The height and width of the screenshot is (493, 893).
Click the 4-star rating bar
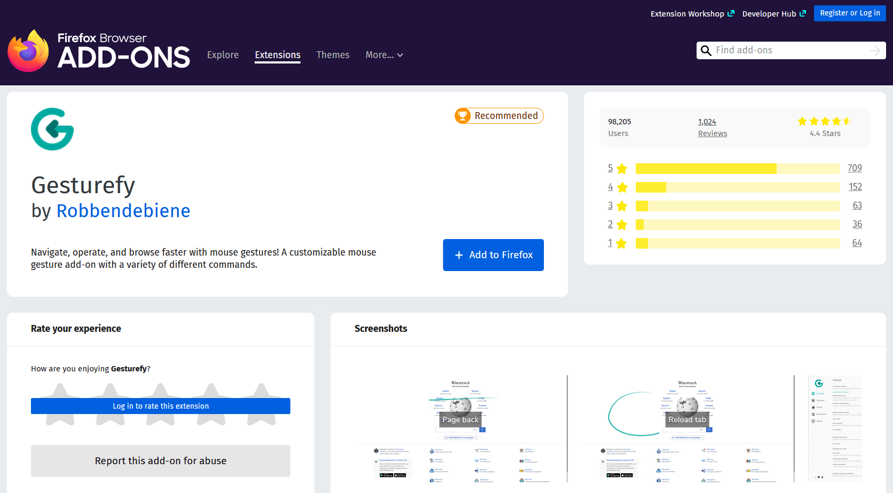[x=737, y=187]
